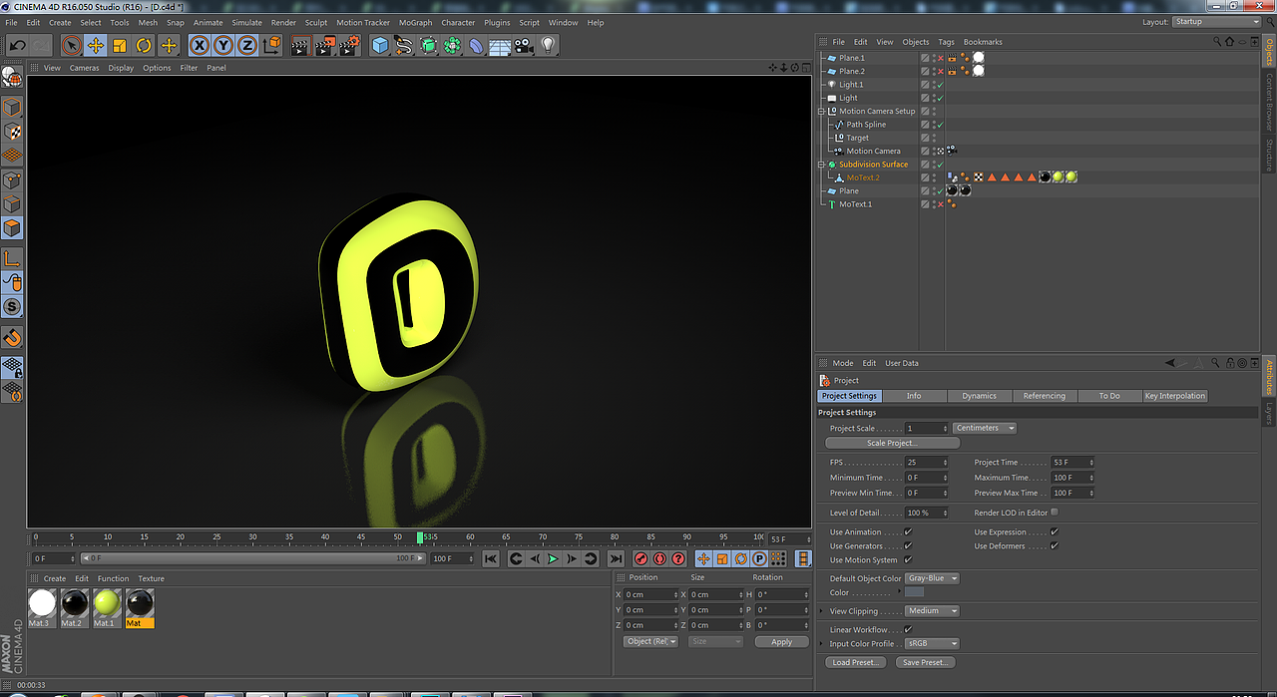Open the Floor environment icon

(x=500, y=45)
